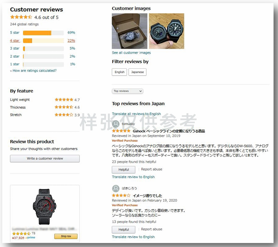
Task: Filter reviews by Japanese
Action: (137, 72)
